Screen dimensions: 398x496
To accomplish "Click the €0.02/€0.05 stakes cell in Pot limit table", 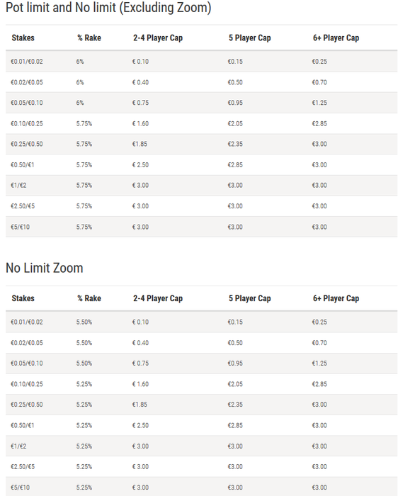I will pos(27,82).
